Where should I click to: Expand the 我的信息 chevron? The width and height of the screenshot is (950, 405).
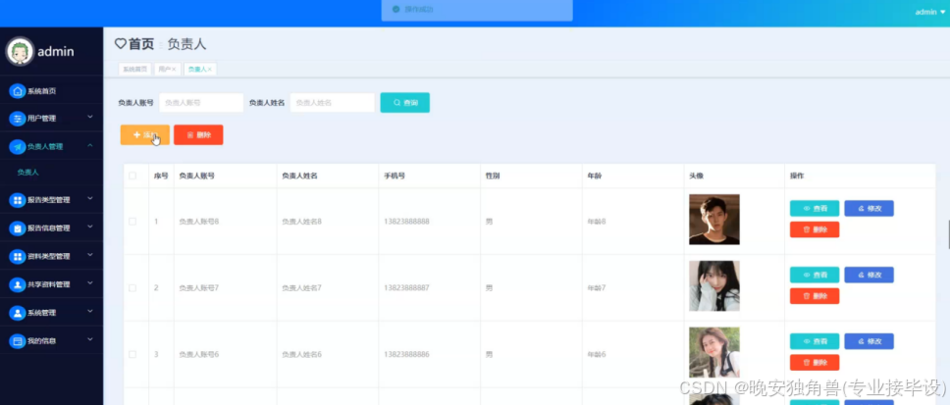click(x=89, y=339)
